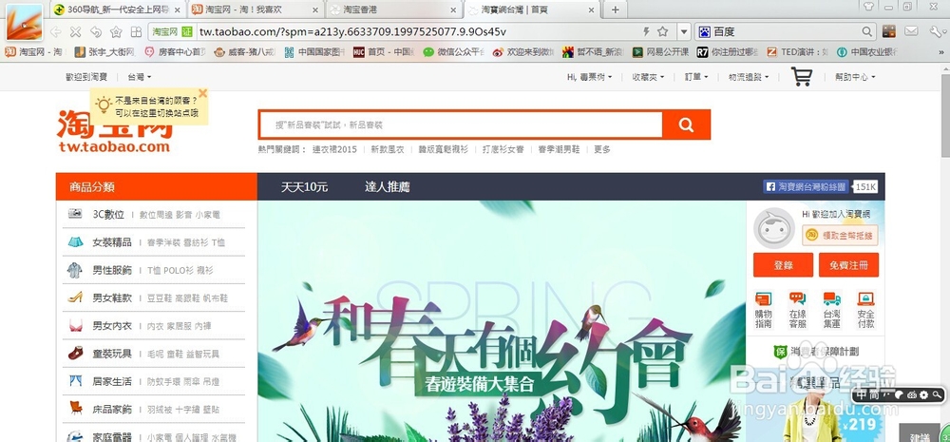
Task: Click the 男女鞋款 high heel icon
Action: [75, 298]
